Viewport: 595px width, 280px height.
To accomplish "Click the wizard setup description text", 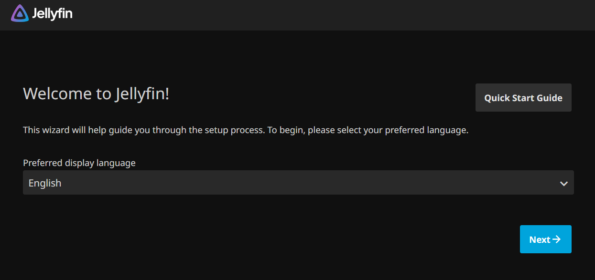I will tap(245, 130).
